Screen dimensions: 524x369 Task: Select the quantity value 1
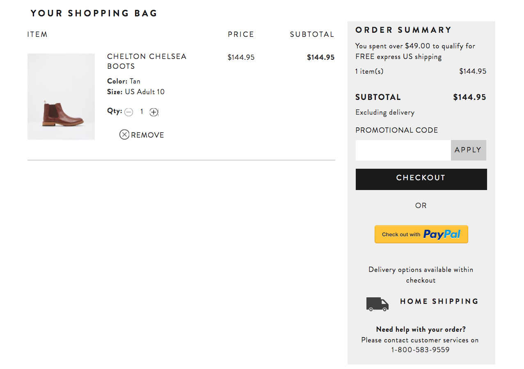click(x=142, y=111)
